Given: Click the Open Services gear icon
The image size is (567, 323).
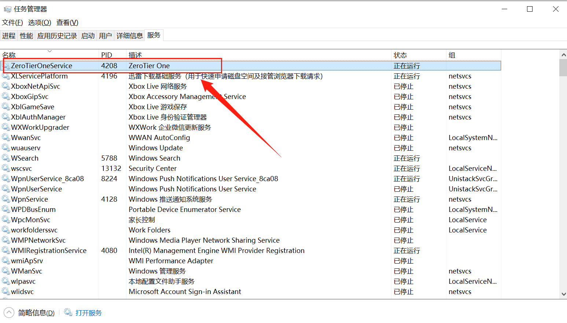Looking at the screenshot, I should point(68,312).
